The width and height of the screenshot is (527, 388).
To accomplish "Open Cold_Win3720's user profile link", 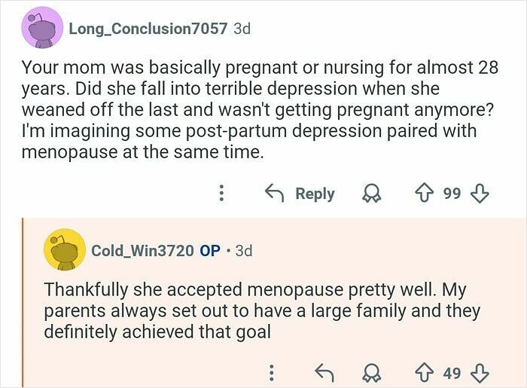I will [142, 250].
